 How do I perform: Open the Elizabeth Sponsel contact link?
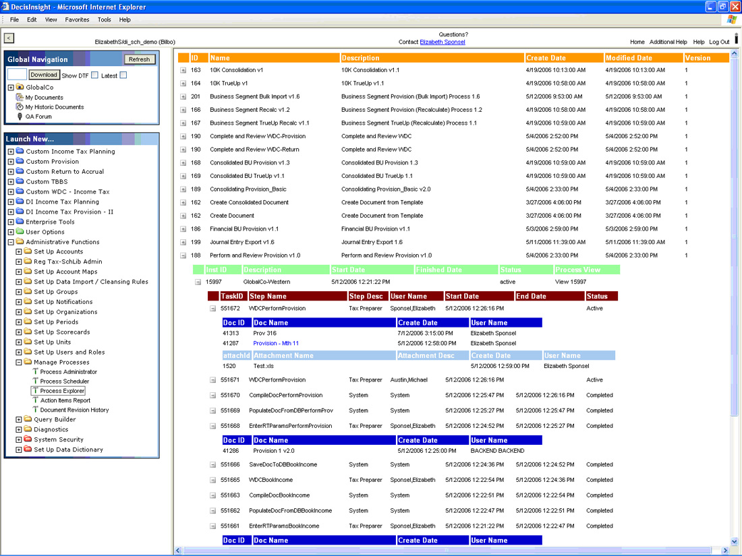click(x=443, y=42)
